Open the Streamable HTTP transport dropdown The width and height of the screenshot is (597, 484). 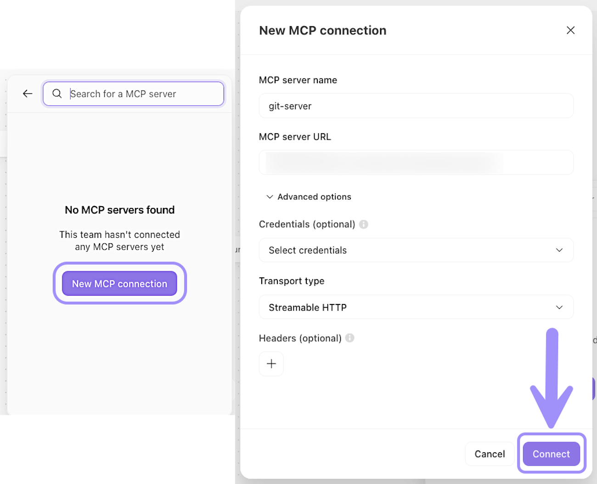(x=404, y=307)
